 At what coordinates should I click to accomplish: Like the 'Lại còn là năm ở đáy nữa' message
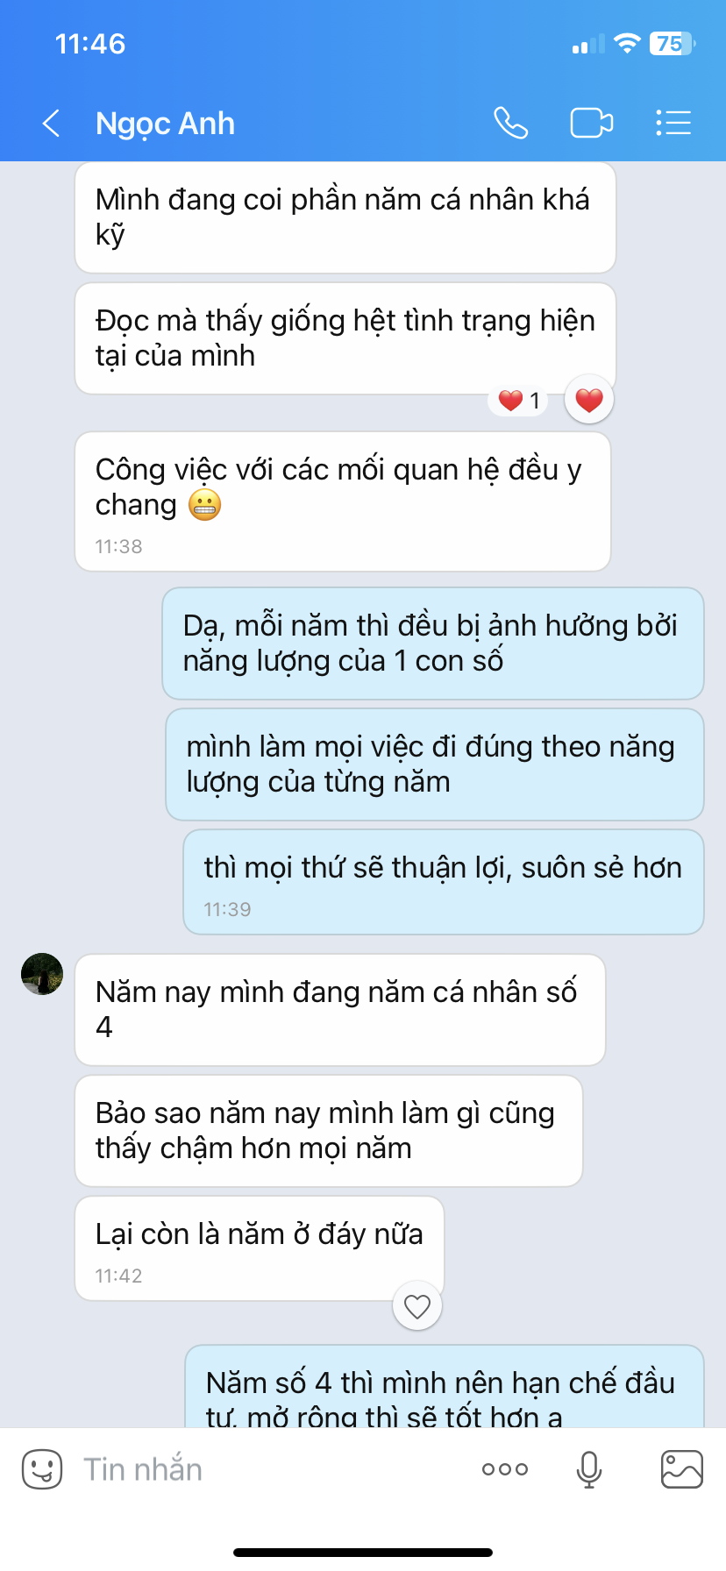point(417,1306)
